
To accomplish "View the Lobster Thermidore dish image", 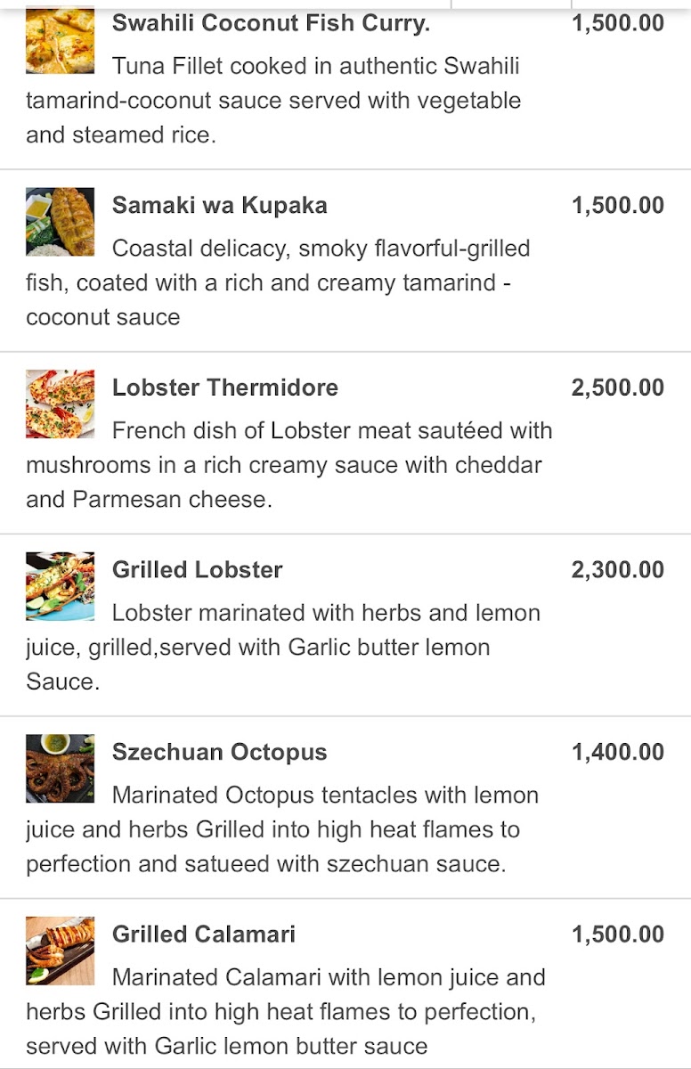I will (x=60, y=404).
